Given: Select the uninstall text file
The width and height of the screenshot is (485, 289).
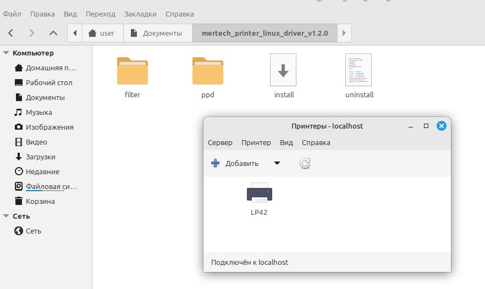Looking at the screenshot, I should click(359, 70).
